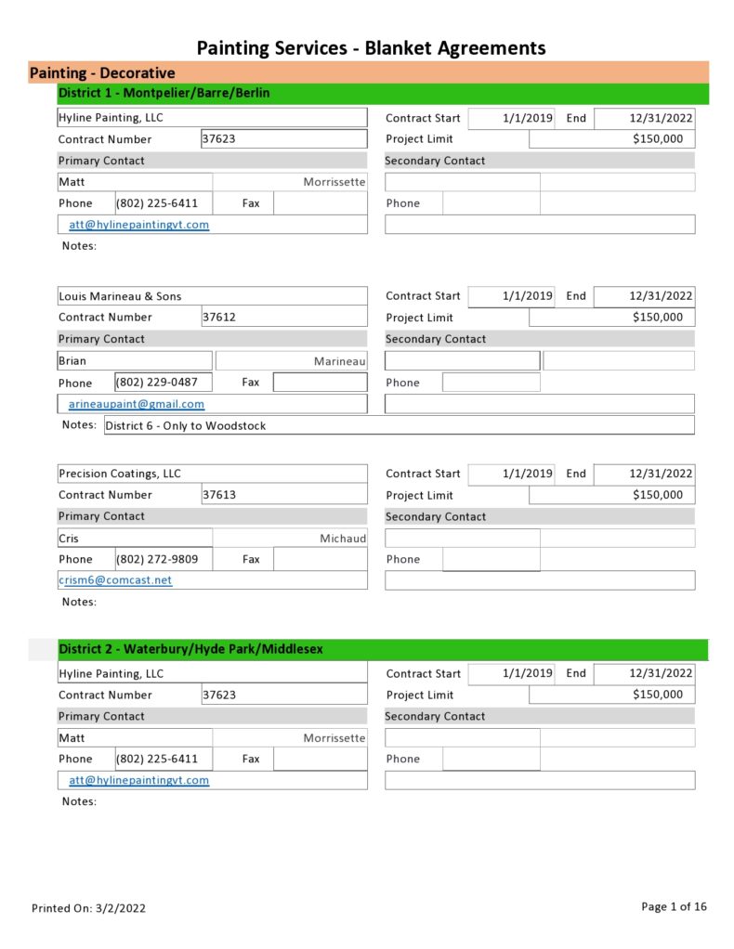
Task: Click the Louis Marineau & Sons company field
Action: [x=212, y=296]
